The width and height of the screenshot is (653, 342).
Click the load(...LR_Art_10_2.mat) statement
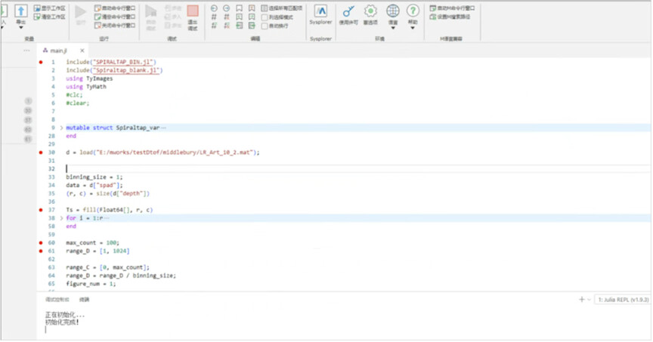click(x=169, y=153)
